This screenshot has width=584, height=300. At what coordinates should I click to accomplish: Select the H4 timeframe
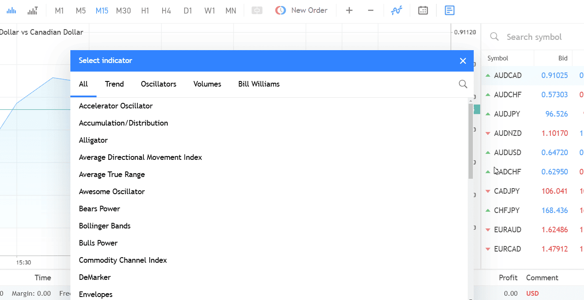pos(166,11)
